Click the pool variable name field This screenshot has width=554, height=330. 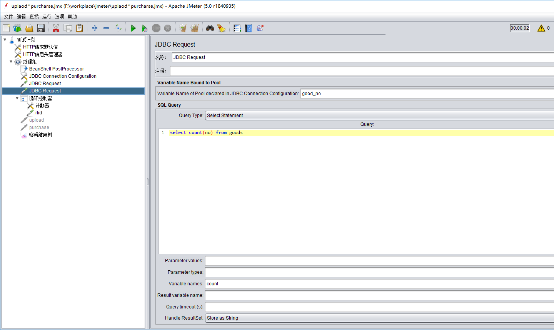427,94
